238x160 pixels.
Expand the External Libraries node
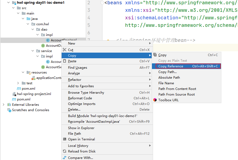pos(3,104)
